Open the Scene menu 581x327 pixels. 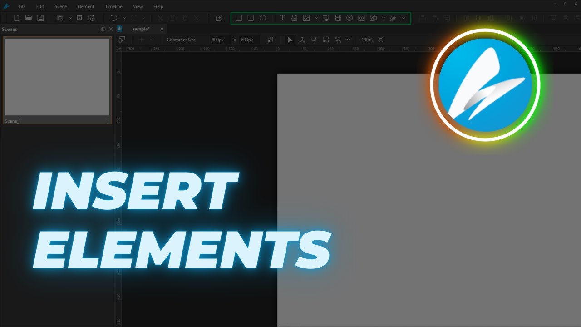click(x=60, y=6)
